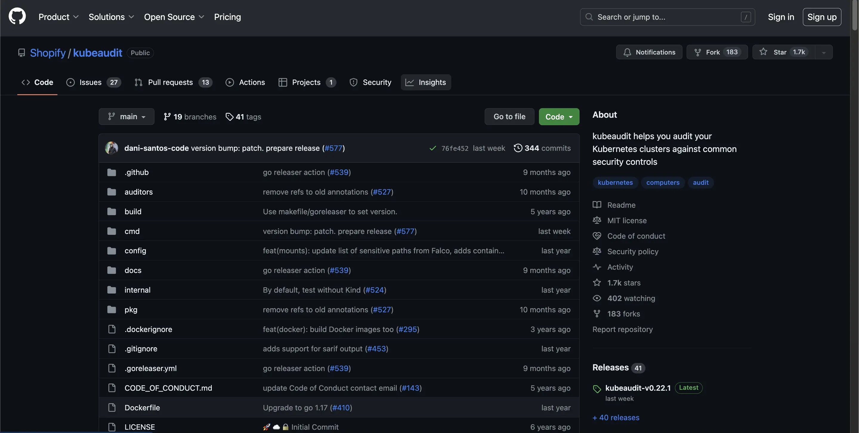Expand the Solutions menu
This screenshot has height=433, width=859.
click(111, 17)
